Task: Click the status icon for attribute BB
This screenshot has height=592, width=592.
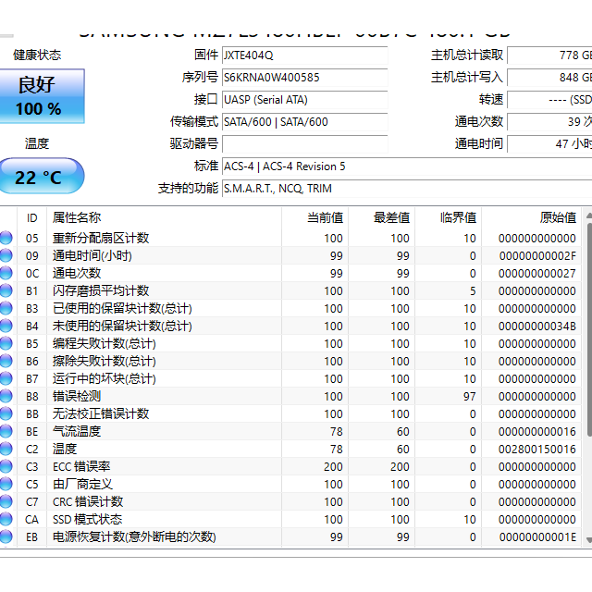Action: pyautogui.click(x=6, y=413)
